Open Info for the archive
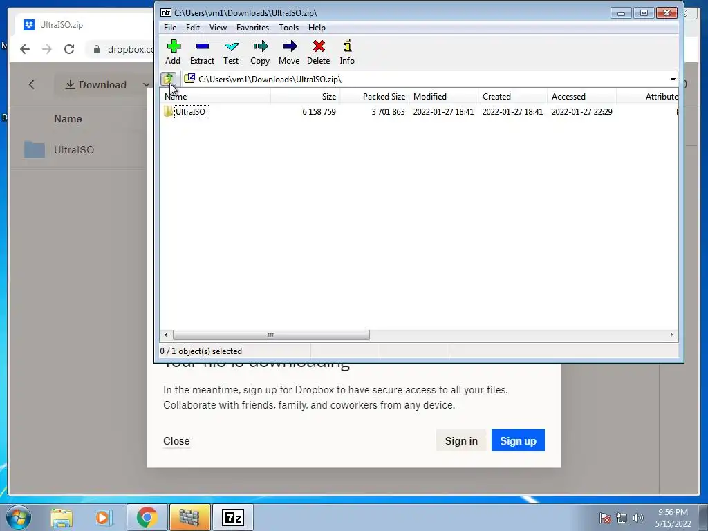 [347, 52]
